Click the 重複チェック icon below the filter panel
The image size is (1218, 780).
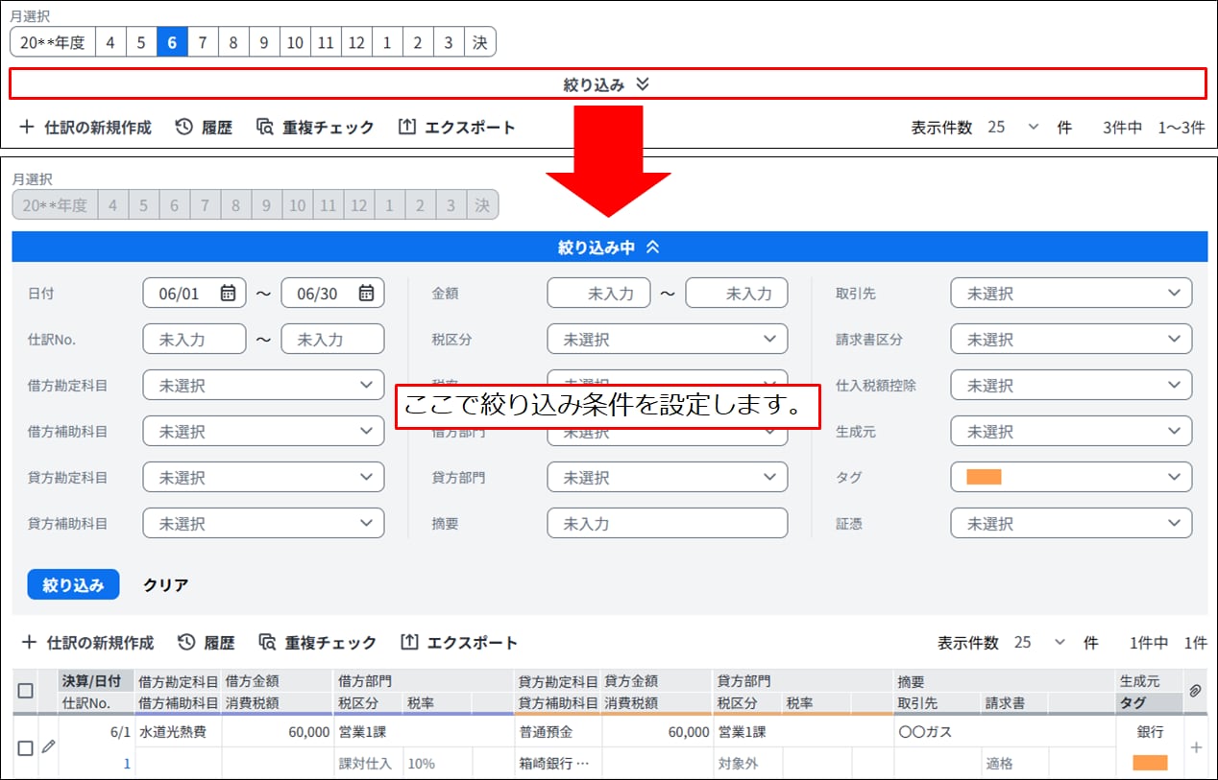point(266,643)
